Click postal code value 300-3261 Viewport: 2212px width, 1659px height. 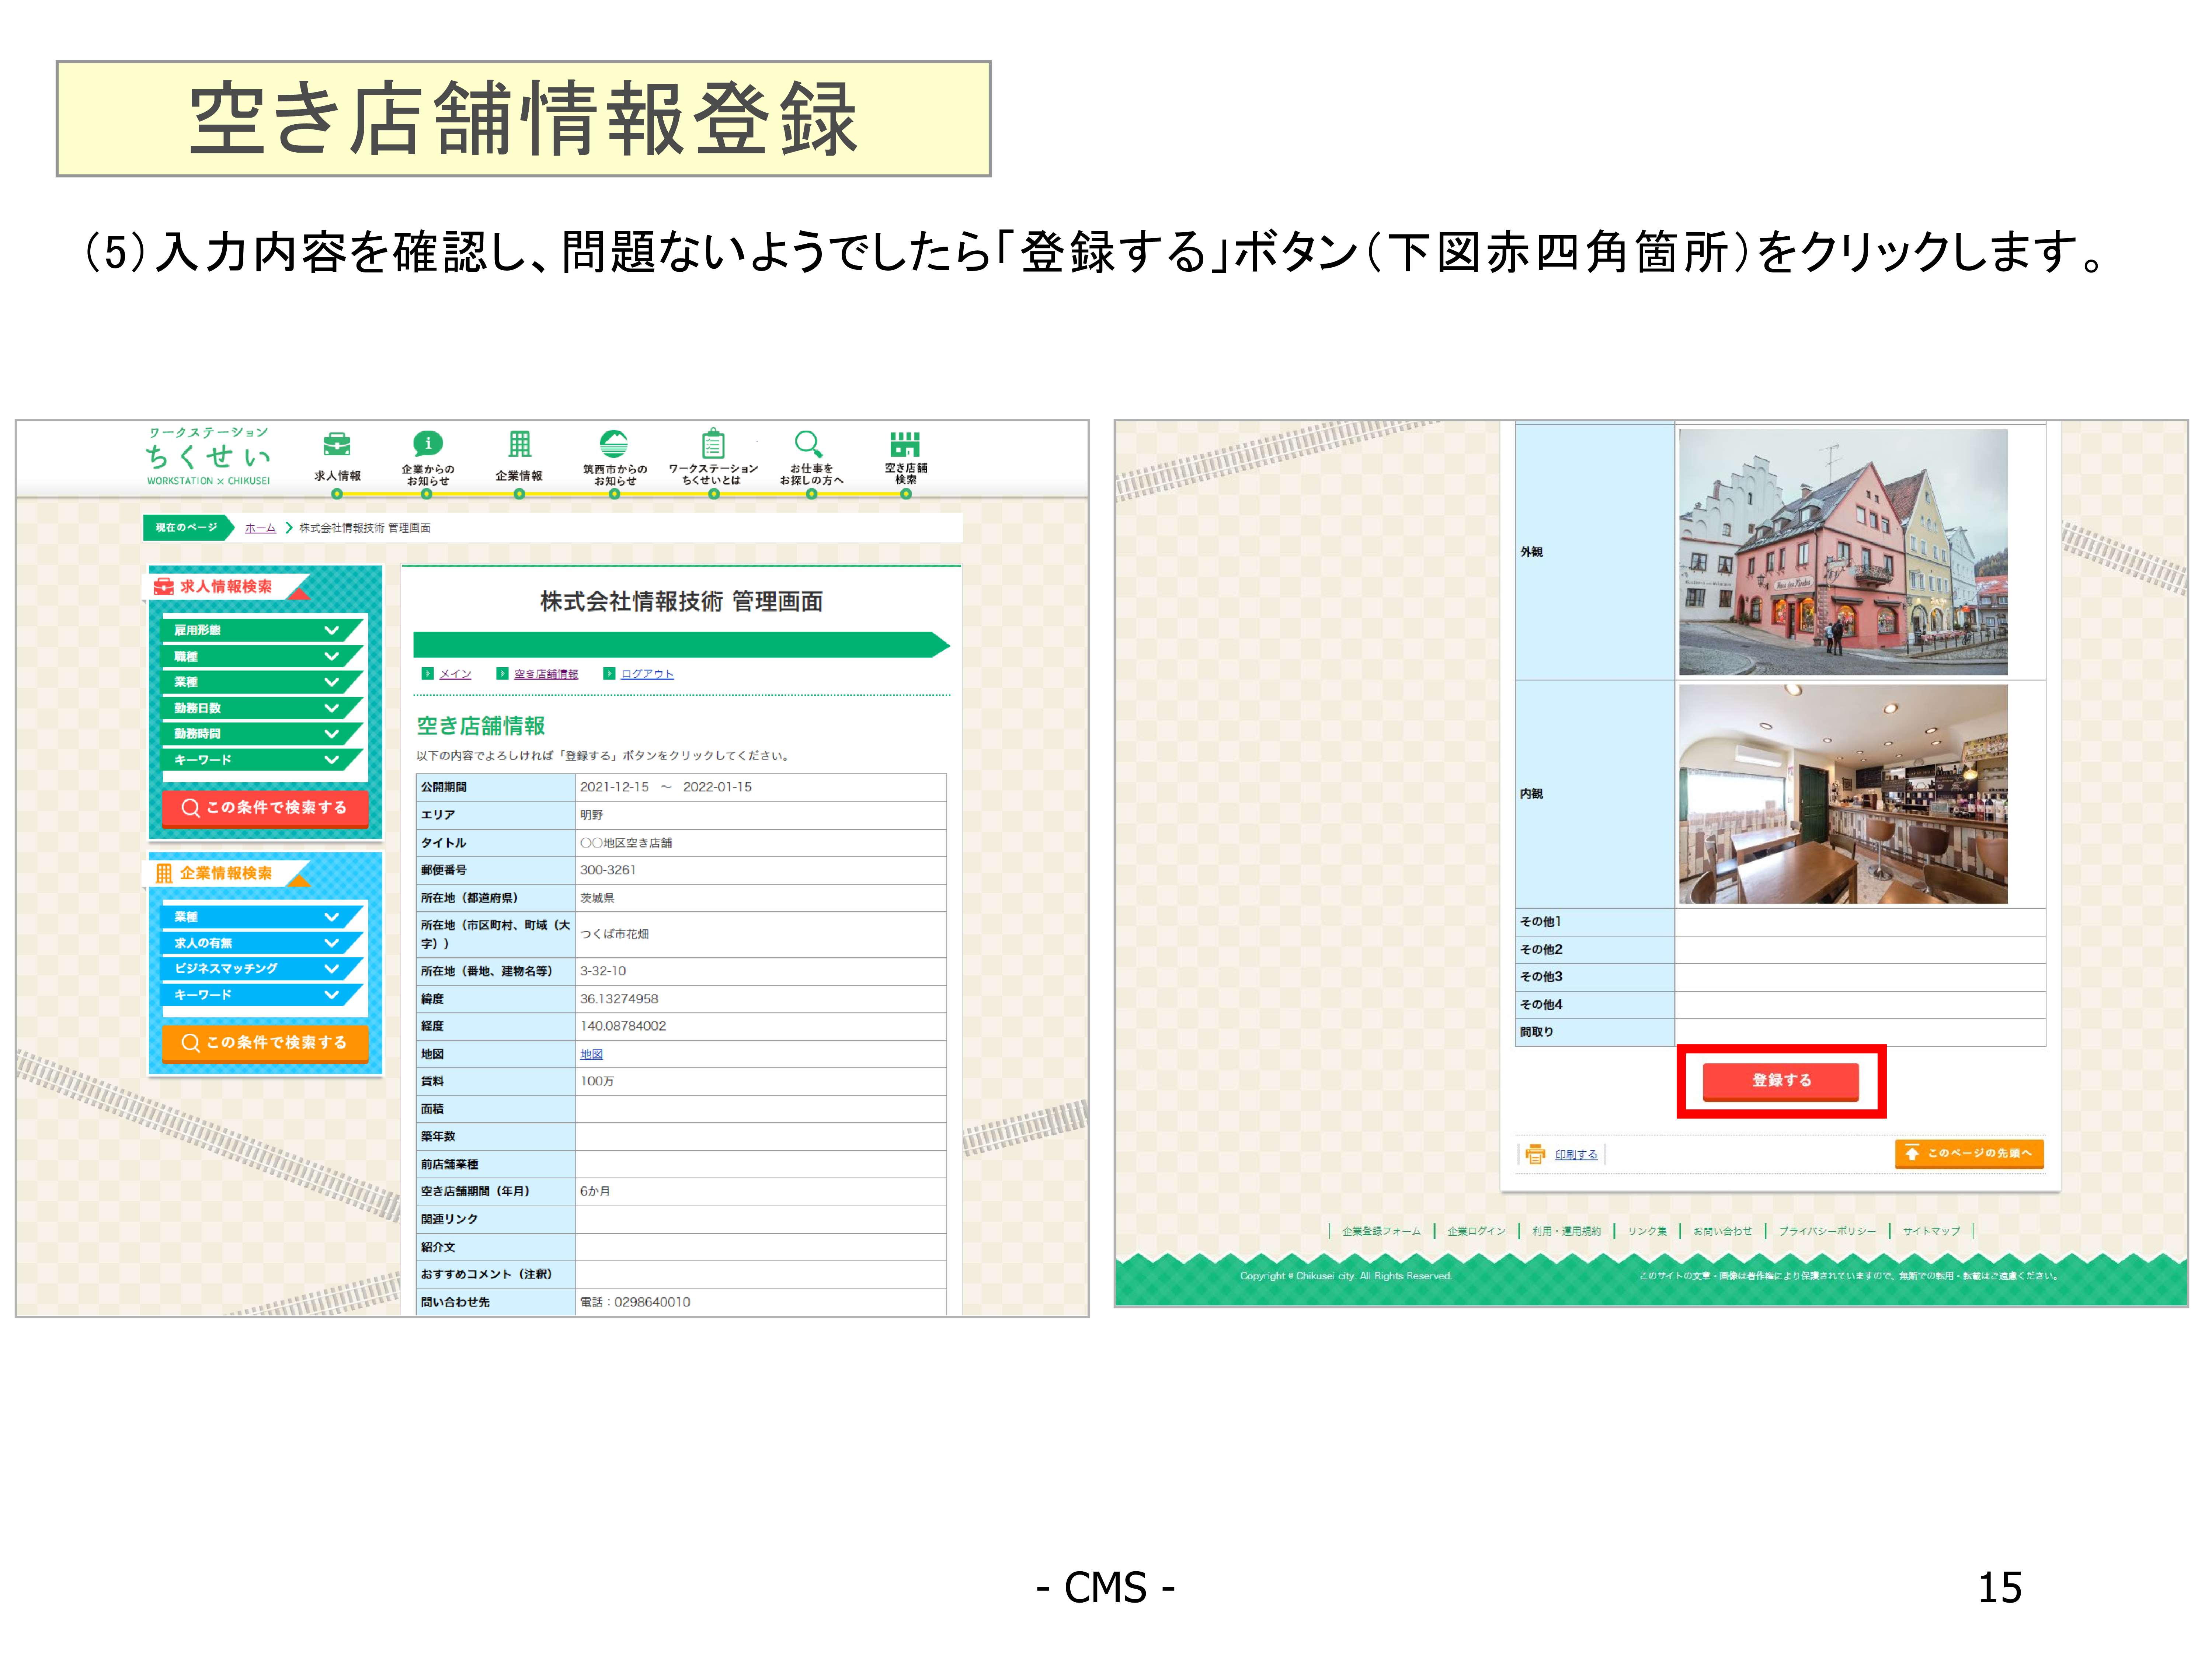[x=608, y=870]
